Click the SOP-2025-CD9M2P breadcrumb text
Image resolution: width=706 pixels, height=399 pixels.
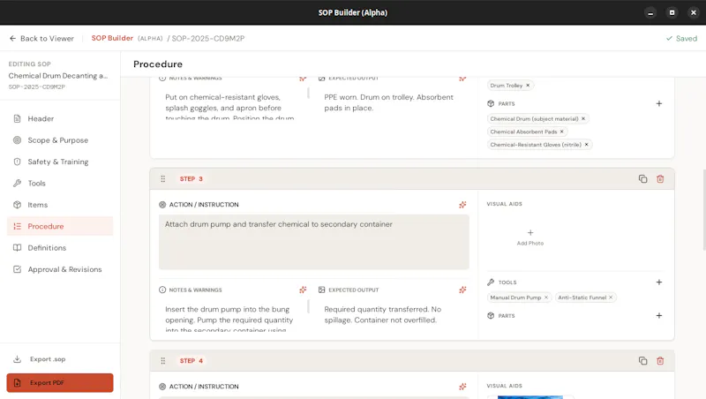(208, 38)
